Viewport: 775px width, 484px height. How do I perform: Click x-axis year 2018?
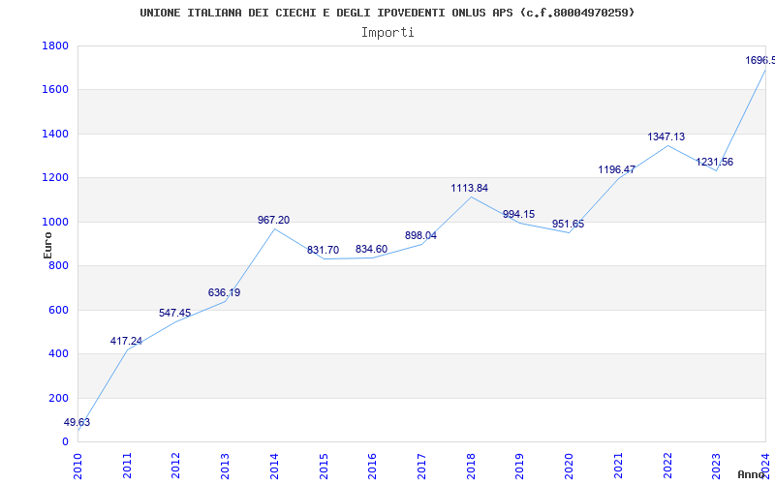(471, 466)
